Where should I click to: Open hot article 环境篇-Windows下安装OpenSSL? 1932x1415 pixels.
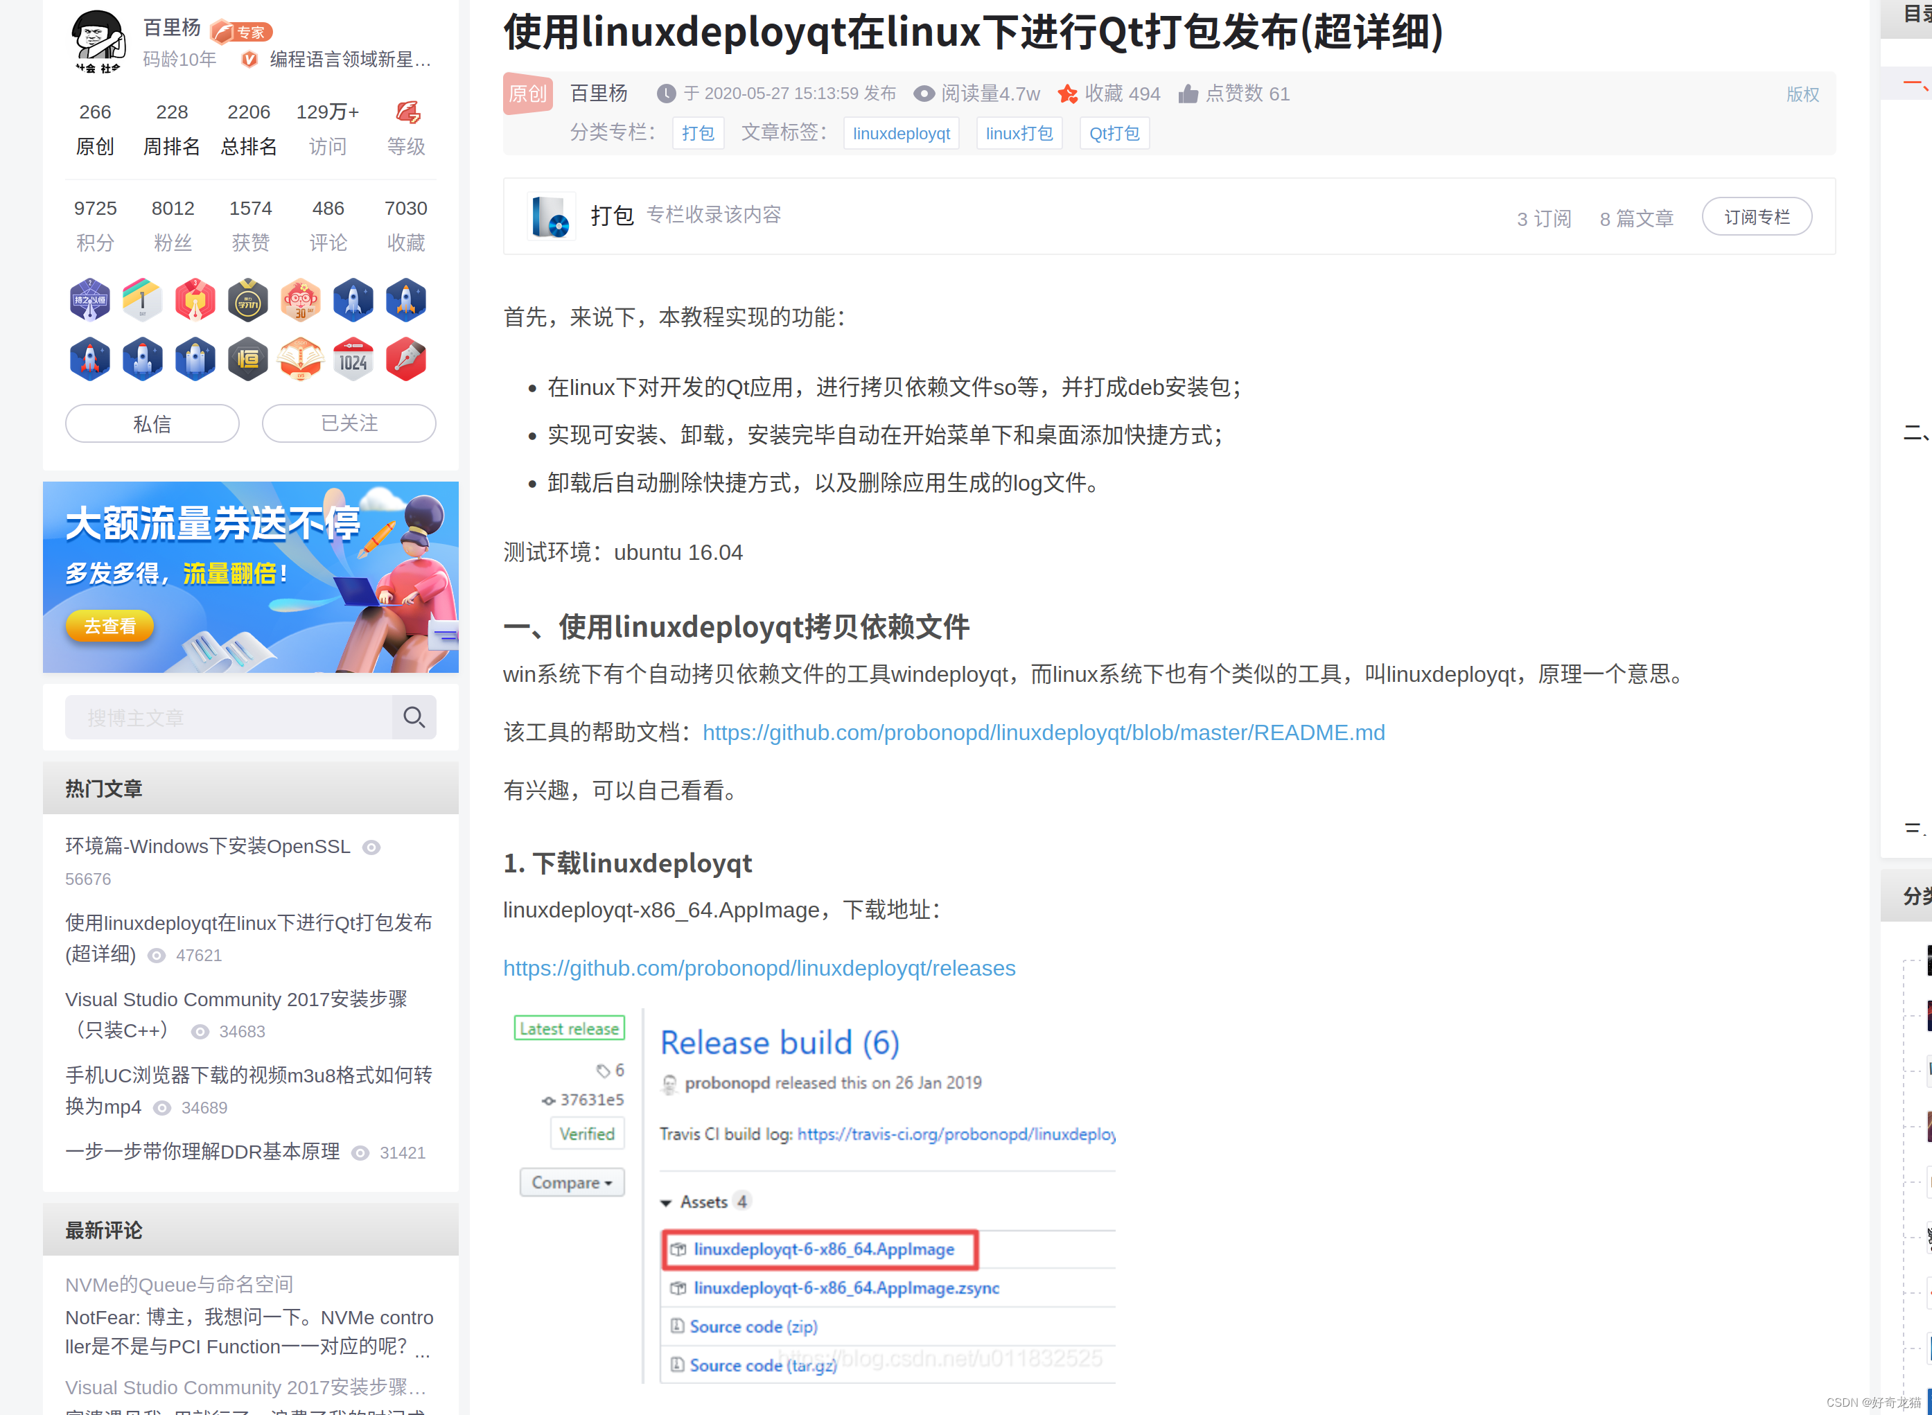coord(208,846)
